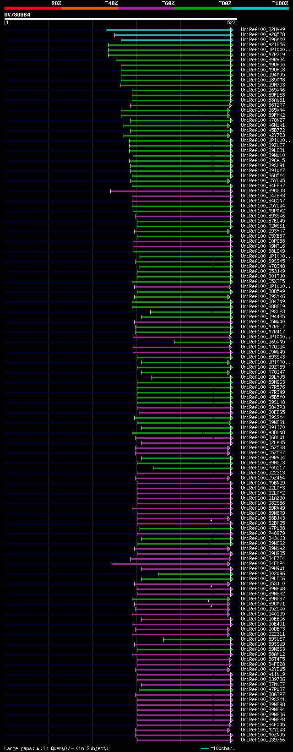Click the UniRef100_C5Z464 label
This screenshot has width=293, height=752.
pos(263,478)
